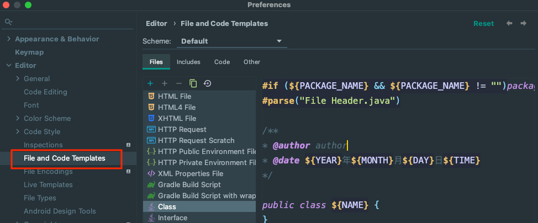Click the blue Create Template plus icon
This screenshot has width=538, height=223.
coord(150,83)
